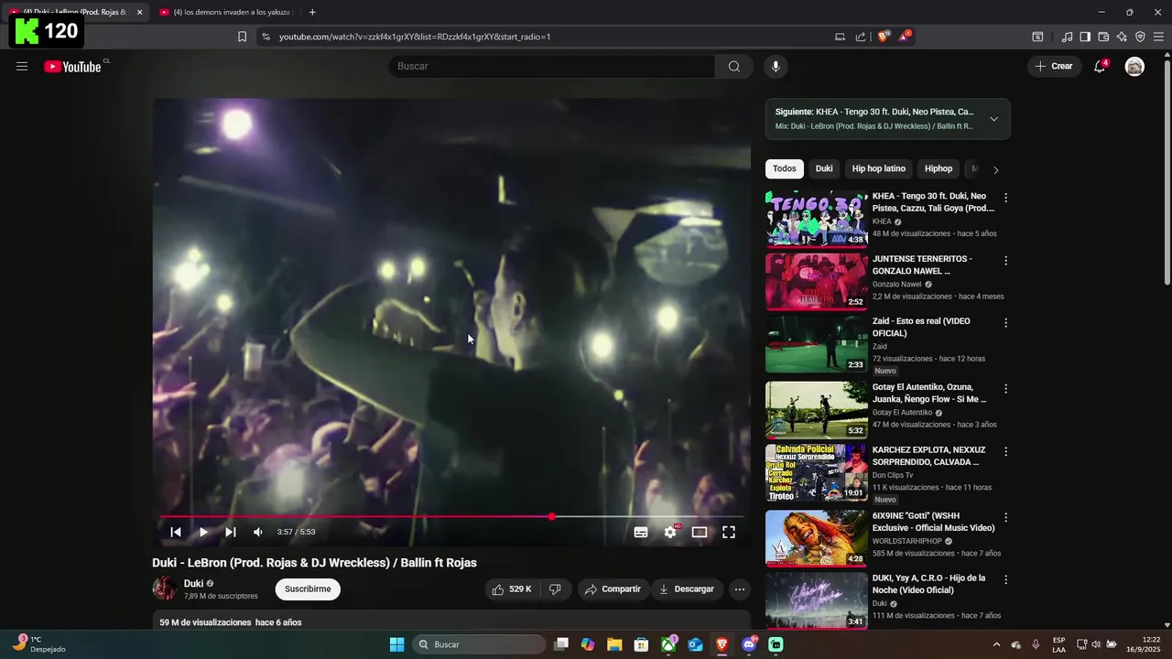The image size is (1172, 659).
Task: Toggle subtitles on the player
Action: tap(641, 532)
